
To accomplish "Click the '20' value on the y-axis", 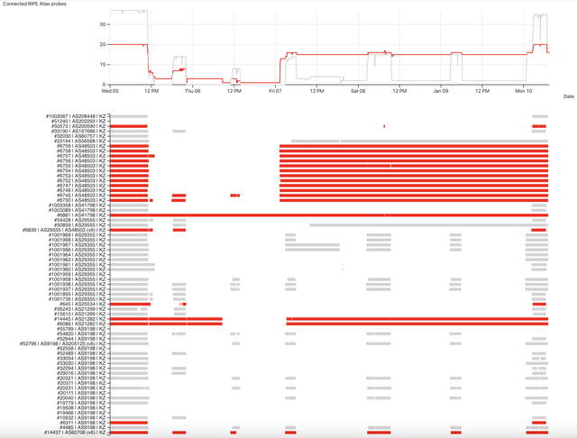I will point(103,44).
